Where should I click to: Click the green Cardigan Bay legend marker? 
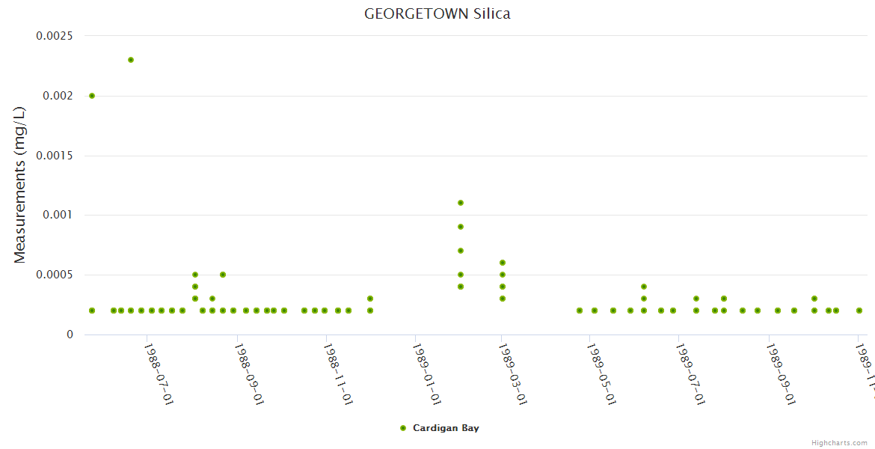(x=403, y=428)
